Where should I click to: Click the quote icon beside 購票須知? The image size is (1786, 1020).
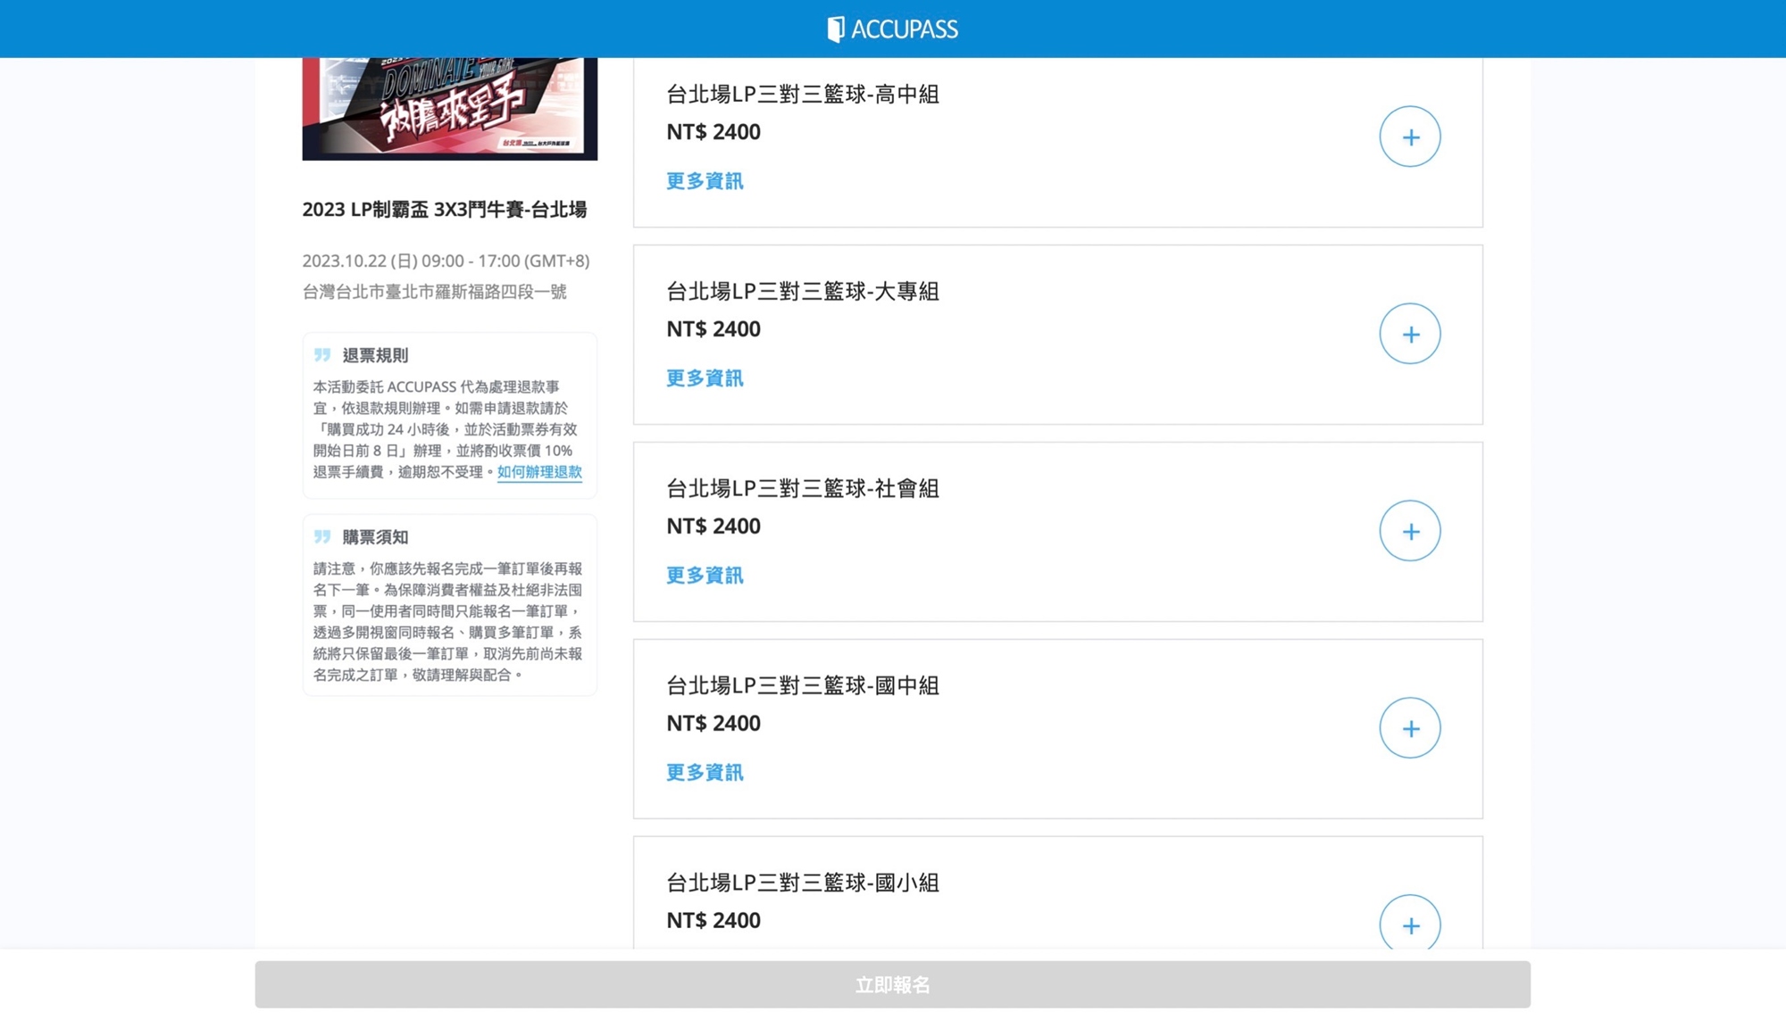(x=322, y=537)
